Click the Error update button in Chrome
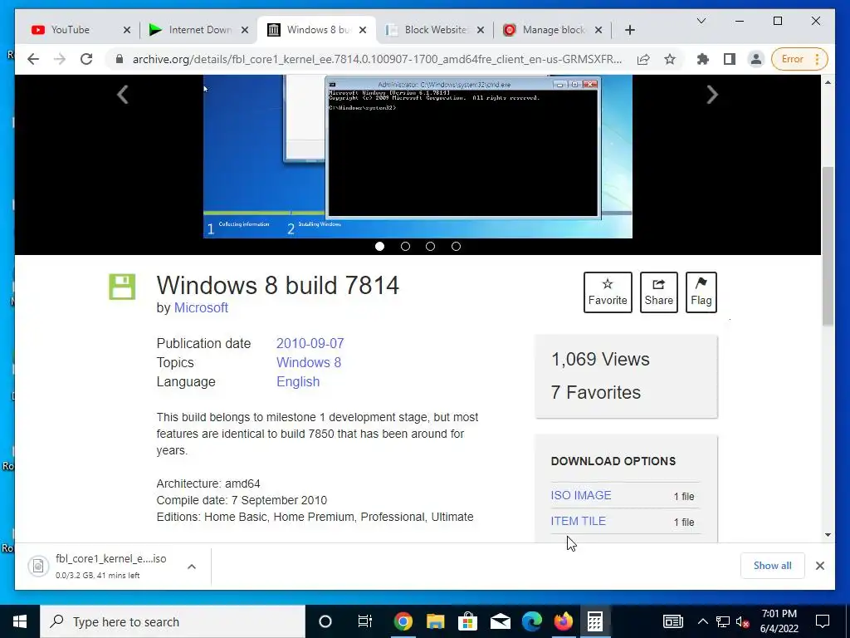 click(x=799, y=59)
